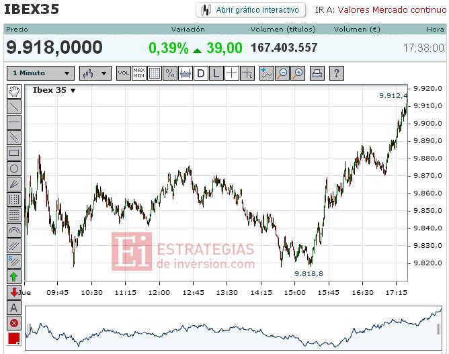Screen dimensions: 449x354
Task: Print the chart
Action: [317, 73]
